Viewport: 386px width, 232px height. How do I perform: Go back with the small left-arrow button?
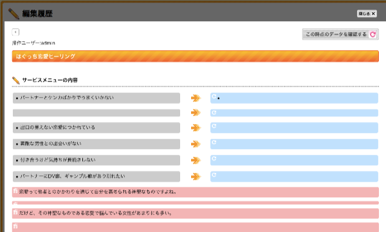point(15,32)
